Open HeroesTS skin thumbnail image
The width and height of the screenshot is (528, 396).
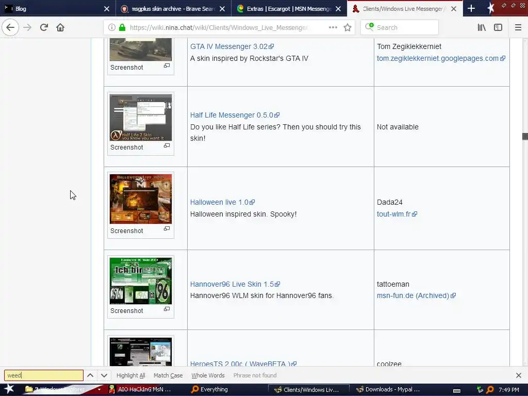141,352
